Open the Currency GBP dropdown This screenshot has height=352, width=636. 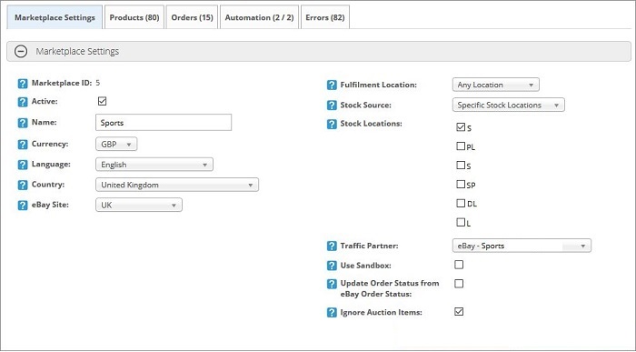pyautogui.click(x=116, y=144)
